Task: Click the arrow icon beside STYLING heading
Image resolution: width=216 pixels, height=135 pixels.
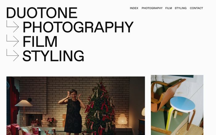Action: pos(13,55)
